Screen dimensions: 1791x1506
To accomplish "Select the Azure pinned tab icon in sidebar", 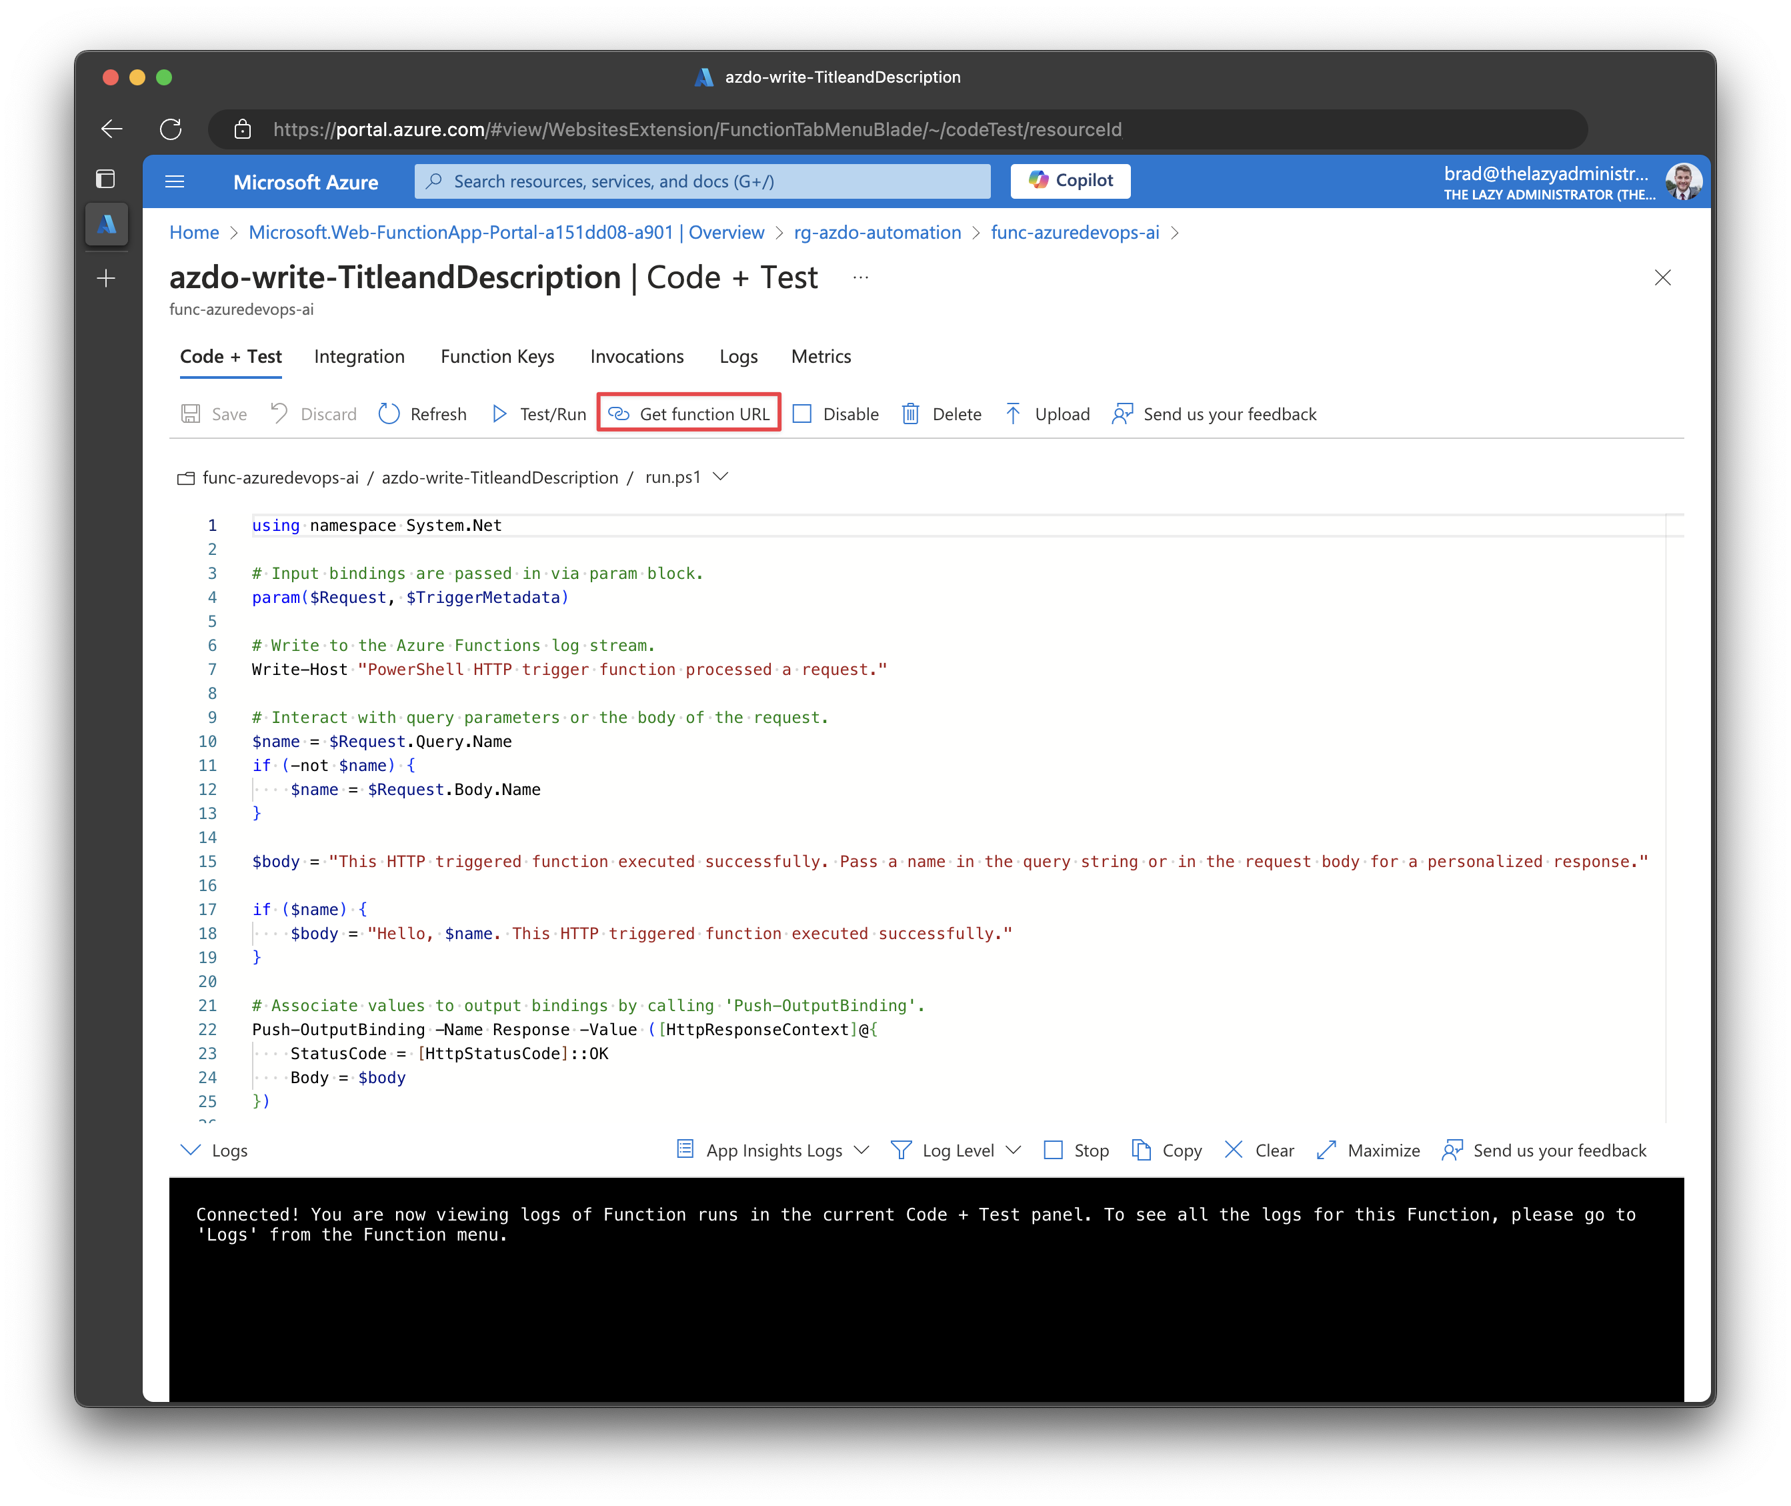I will click(x=107, y=225).
